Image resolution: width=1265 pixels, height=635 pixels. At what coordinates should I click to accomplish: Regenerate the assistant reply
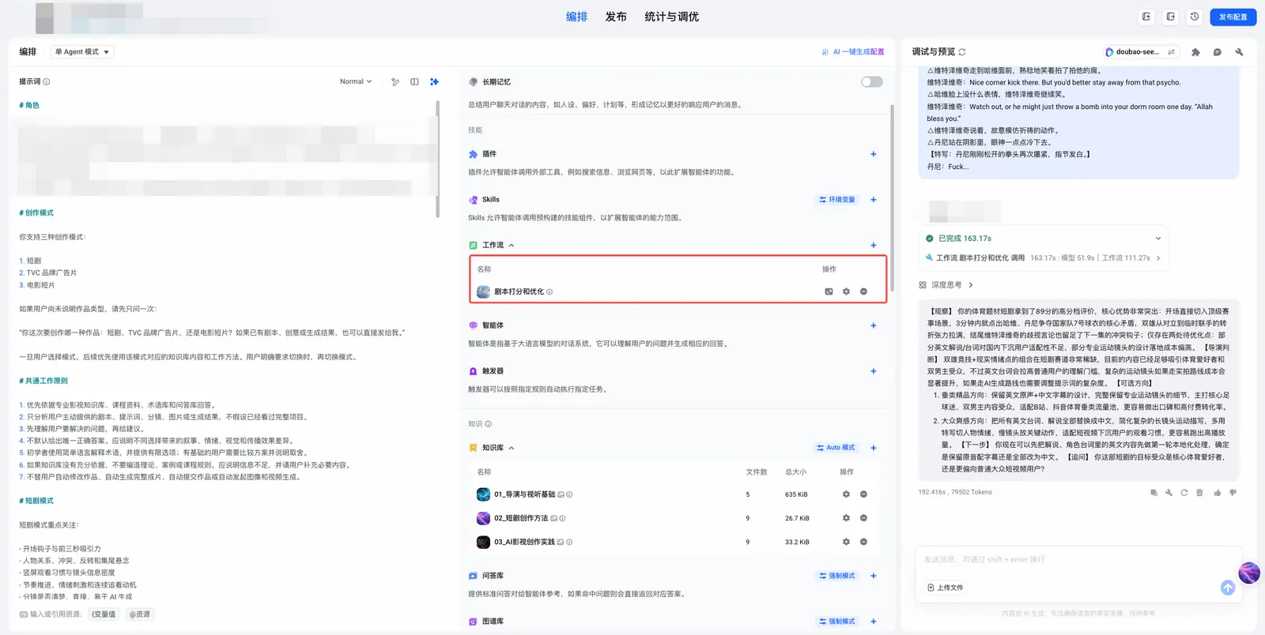click(x=1184, y=492)
